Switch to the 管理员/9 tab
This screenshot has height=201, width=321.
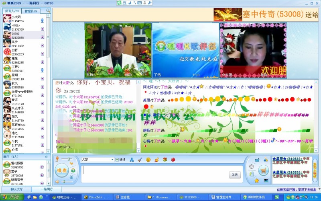(x=31, y=11)
